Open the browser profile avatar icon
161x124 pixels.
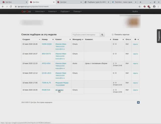[x=154, y=7]
